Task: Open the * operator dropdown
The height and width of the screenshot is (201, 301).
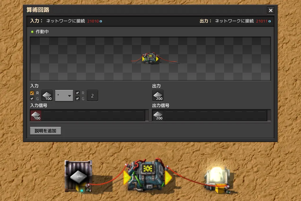Action: [64, 95]
